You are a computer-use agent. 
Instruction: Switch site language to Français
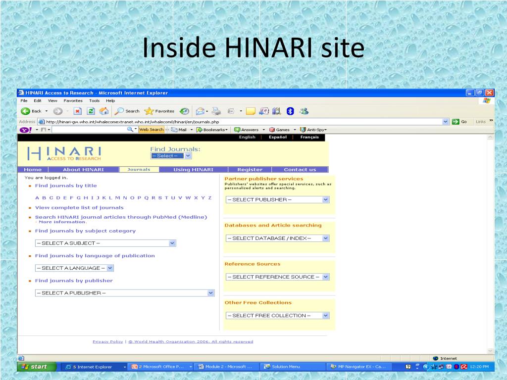pyautogui.click(x=309, y=137)
